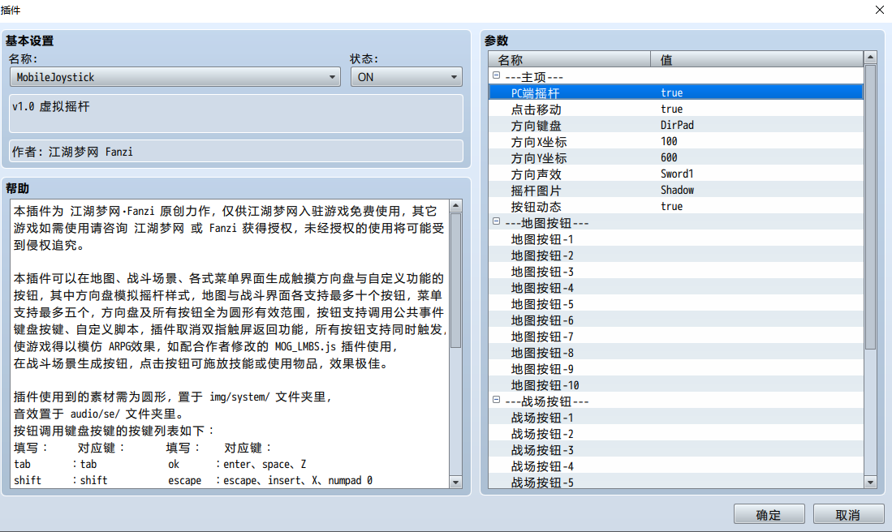Click the 取消 button
This screenshot has height=532, width=892.
click(x=848, y=514)
